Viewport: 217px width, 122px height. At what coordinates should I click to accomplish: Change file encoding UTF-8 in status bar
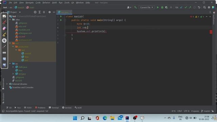click(186, 111)
